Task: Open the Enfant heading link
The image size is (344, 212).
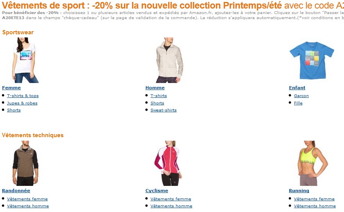Action: click(x=297, y=88)
